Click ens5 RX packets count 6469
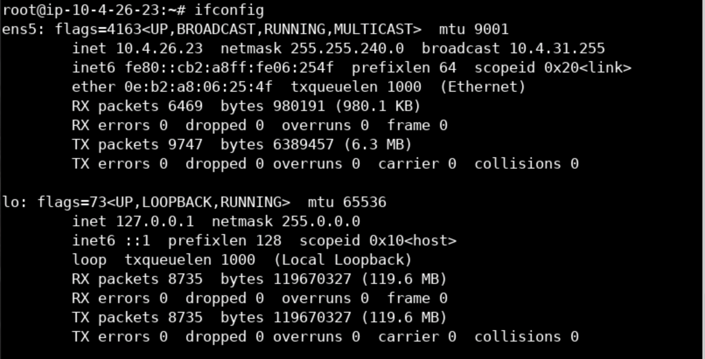 click(185, 106)
